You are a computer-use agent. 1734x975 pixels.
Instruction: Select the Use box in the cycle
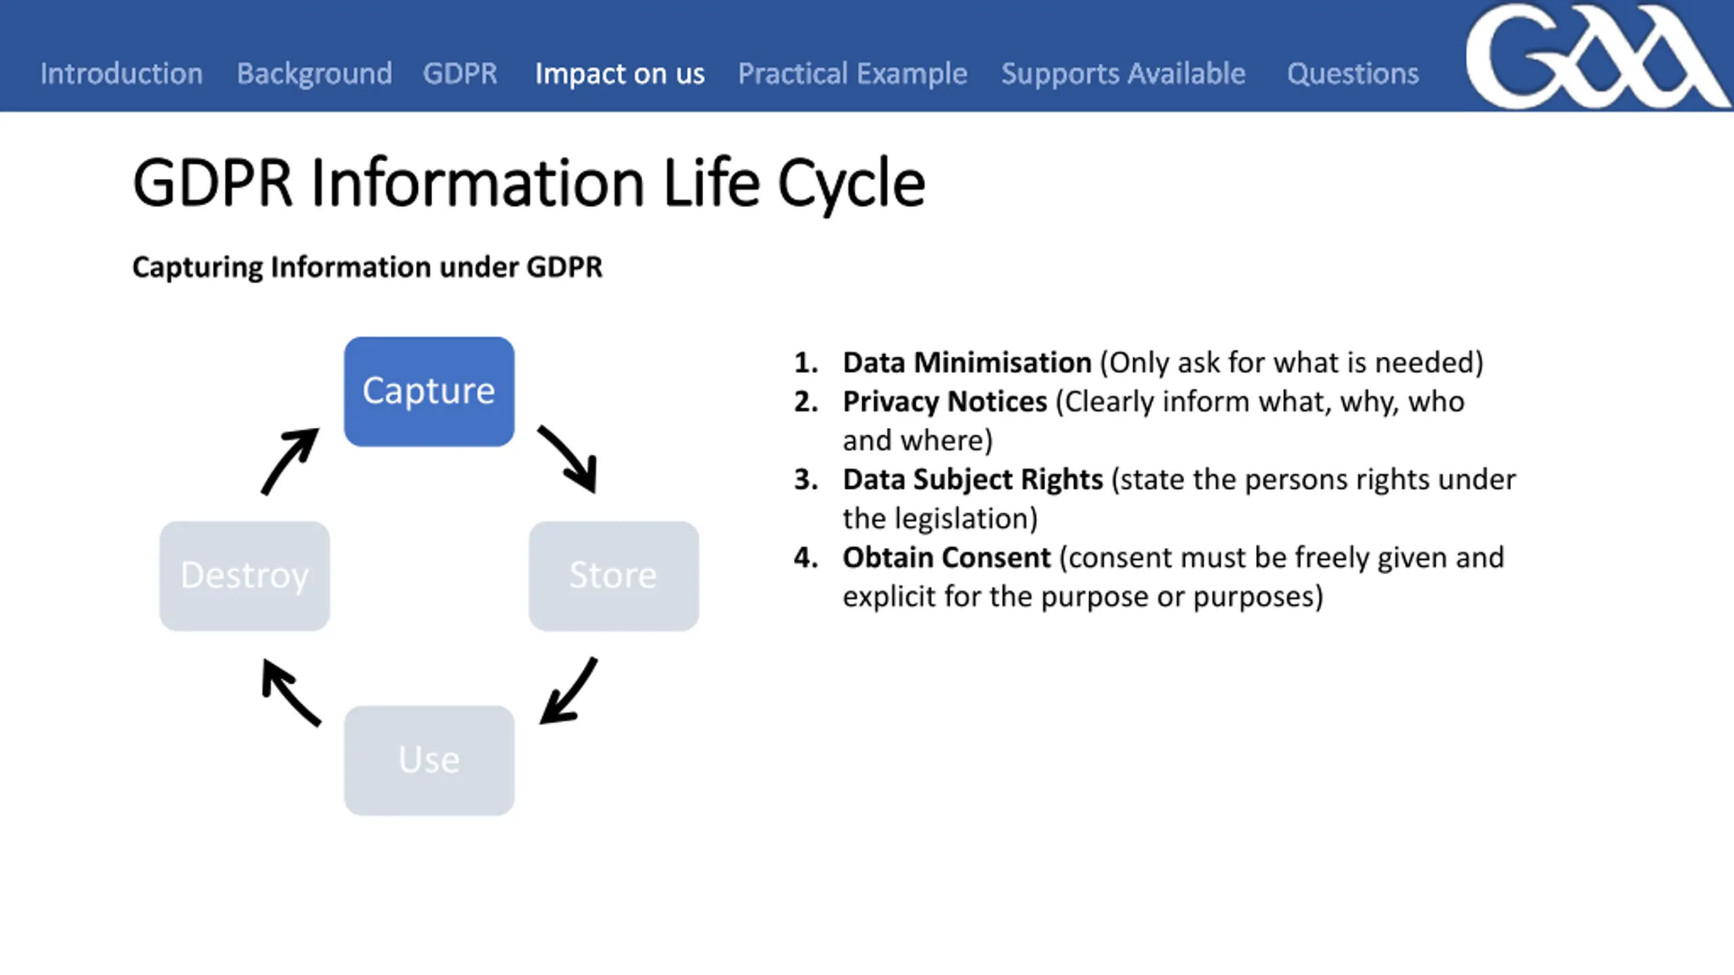(x=429, y=760)
